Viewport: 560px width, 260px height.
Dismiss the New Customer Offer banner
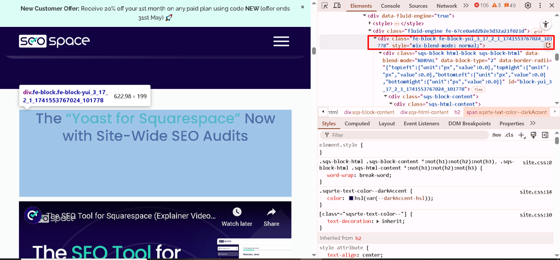(302, 7)
